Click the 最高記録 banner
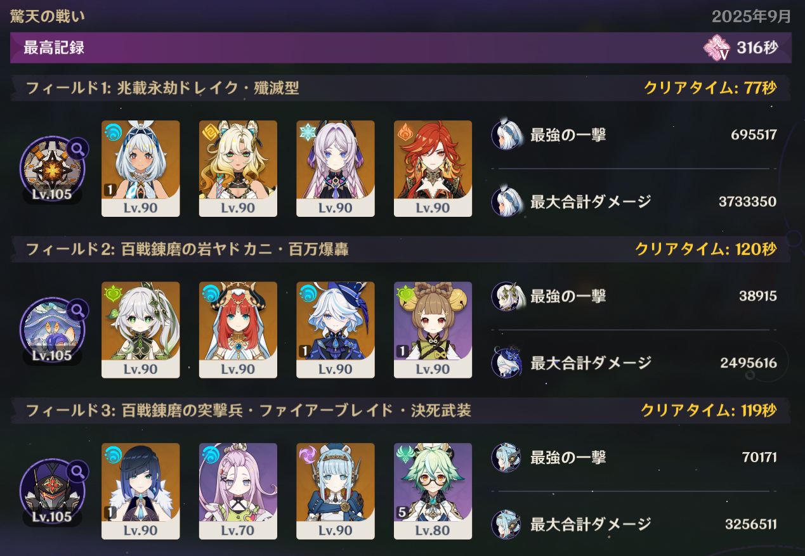 (401, 48)
